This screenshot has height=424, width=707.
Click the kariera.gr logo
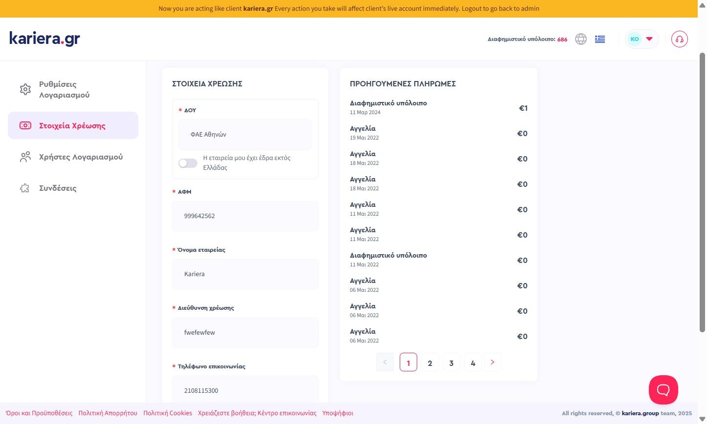pyautogui.click(x=44, y=39)
